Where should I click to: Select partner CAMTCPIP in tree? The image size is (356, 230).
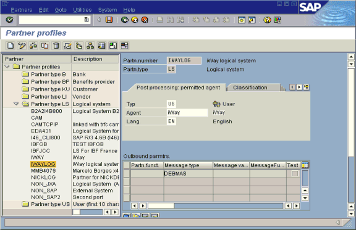[44, 125]
